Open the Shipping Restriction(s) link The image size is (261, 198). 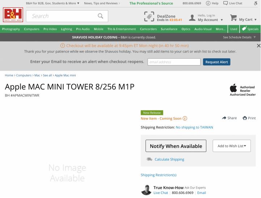(159, 175)
